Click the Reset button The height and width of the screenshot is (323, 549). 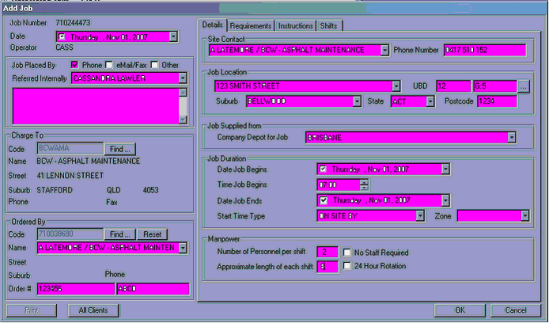click(153, 234)
